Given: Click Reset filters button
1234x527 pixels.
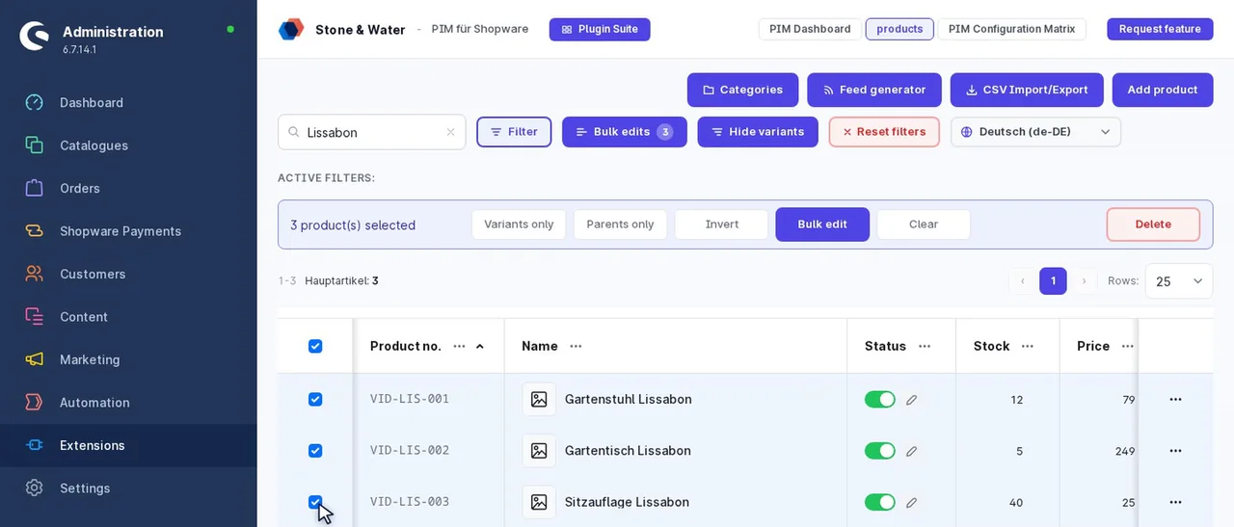Looking at the screenshot, I should click(x=884, y=132).
